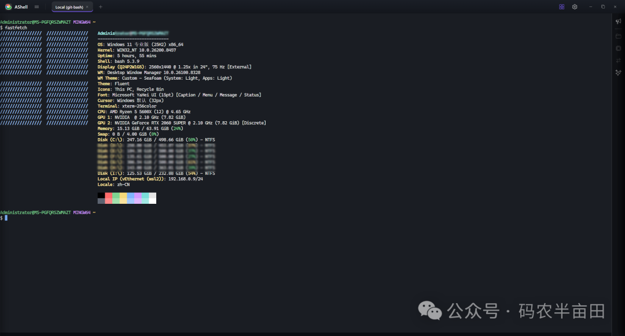Image resolution: width=625 pixels, height=336 pixels.
Task: Minimize the AShell window
Action: 590,7
